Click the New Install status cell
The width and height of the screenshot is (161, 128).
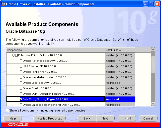[120, 99]
